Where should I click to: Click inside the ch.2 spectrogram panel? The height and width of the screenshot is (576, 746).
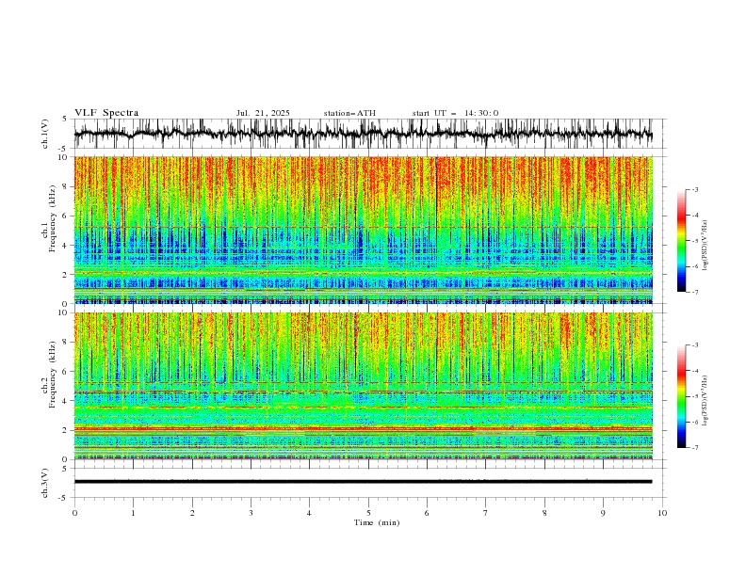(363, 386)
